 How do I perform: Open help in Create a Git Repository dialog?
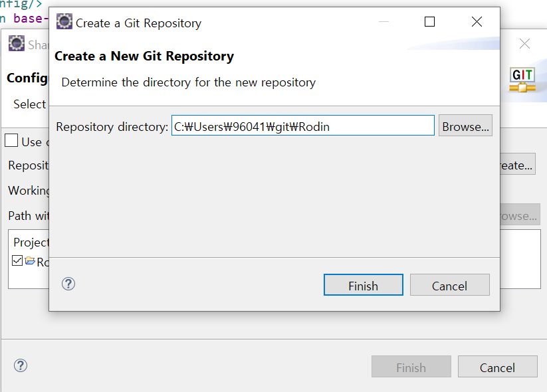click(68, 284)
